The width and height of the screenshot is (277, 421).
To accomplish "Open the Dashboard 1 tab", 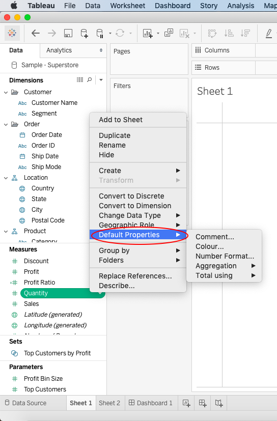I will [x=151, y=403].
